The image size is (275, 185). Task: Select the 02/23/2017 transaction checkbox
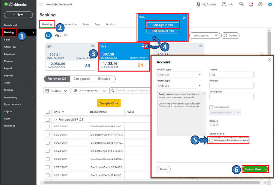point(48,159)
